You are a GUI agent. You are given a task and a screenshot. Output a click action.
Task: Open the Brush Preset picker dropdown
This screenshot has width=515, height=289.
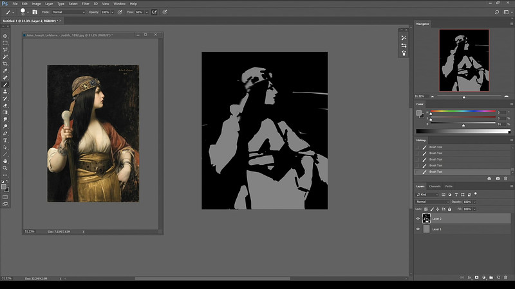pyautogui.click(x=28, y=12)
